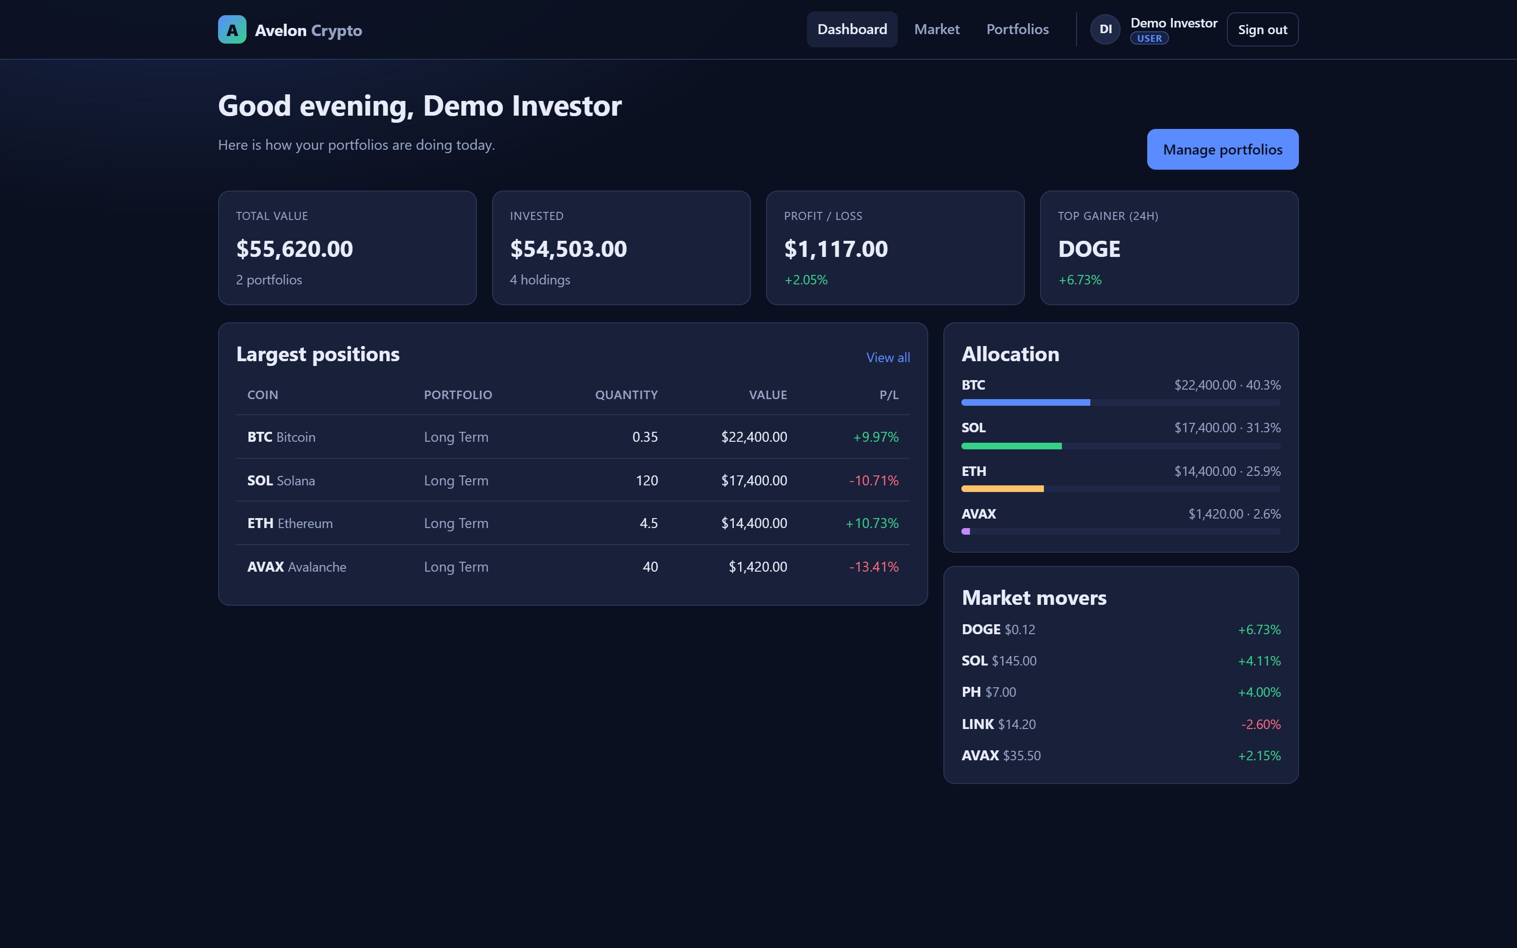Click the Manage portfolios button
The image size is (1517, 948).
click(1223, 149)
